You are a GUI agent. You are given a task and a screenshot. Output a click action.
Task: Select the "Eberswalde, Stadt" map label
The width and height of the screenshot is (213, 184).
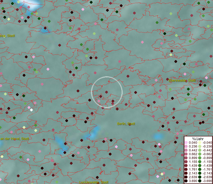pyautogui.click(x=182, y=80)
